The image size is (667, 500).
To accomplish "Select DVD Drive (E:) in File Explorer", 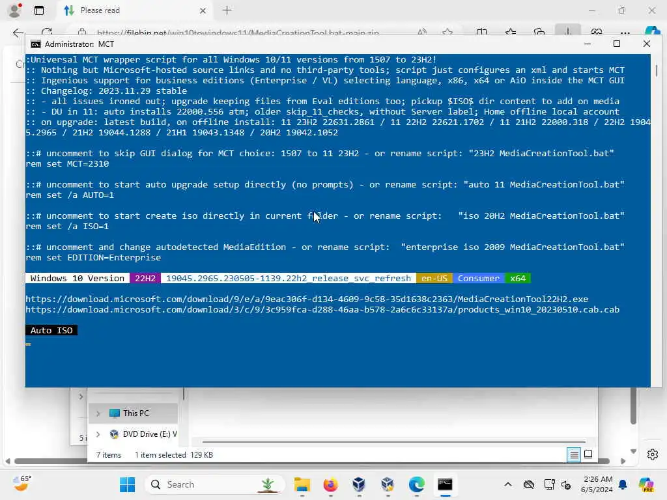I will tap(143, 434).
